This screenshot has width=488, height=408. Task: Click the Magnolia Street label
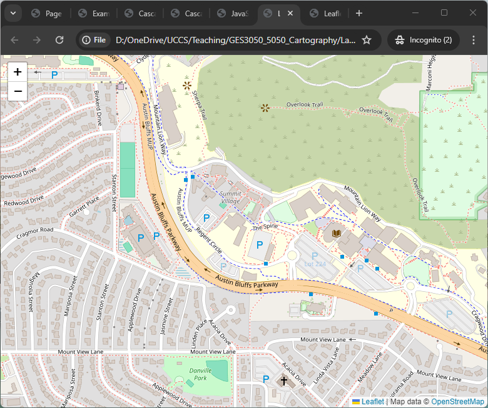(x=34, y=291)
